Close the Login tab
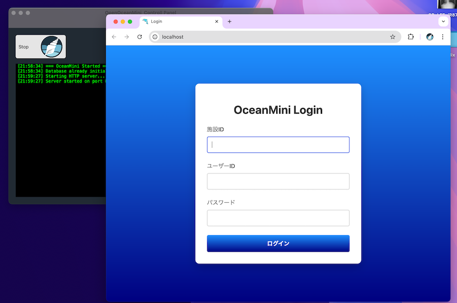Viewport: 457px width, 303px height. pyautogui.click(x=217, y=21)
